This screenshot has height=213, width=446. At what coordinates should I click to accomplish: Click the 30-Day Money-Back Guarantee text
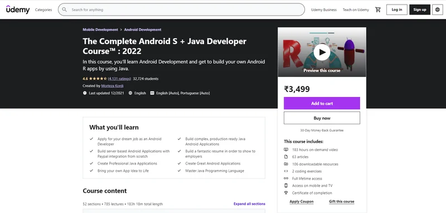[322, 130]
